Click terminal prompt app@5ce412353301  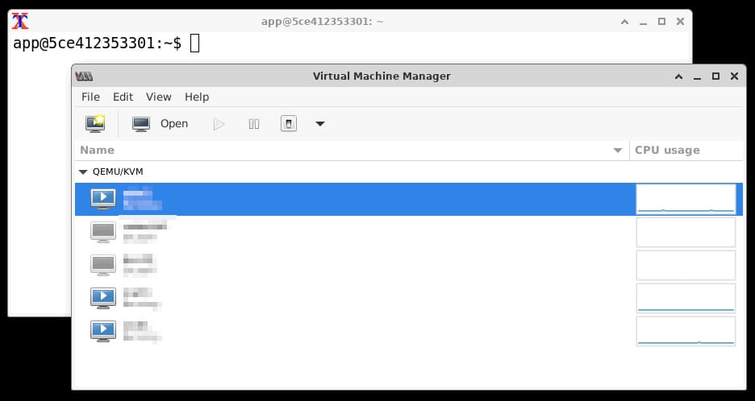[97, 43]
